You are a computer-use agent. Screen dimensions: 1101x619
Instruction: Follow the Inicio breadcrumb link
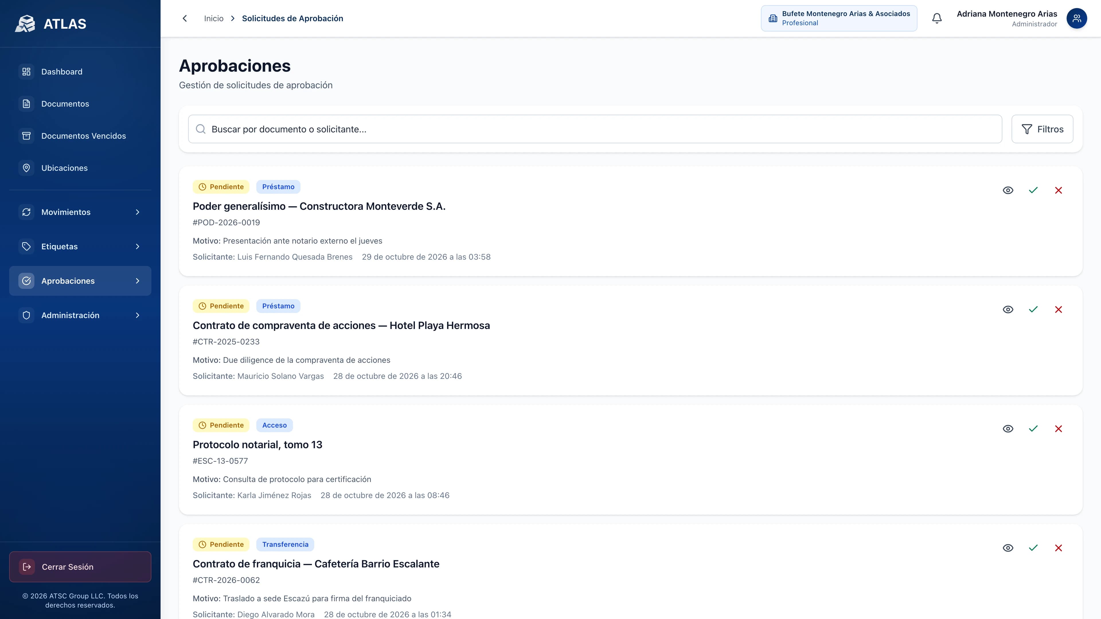[214, 18]
